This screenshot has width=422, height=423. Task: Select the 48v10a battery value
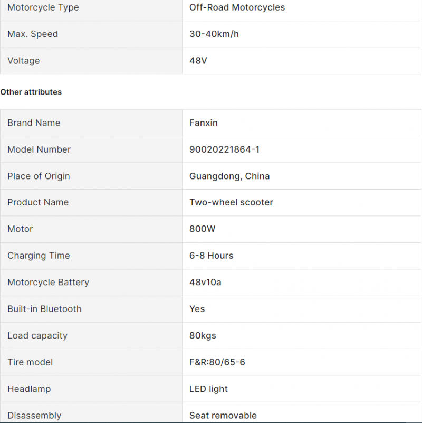coord(205,283)
